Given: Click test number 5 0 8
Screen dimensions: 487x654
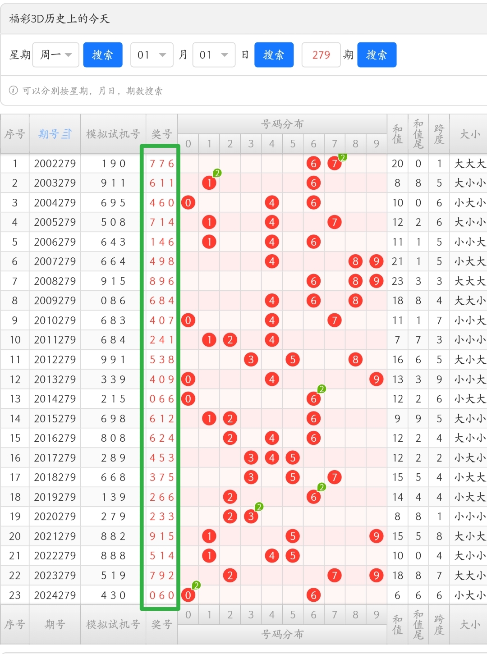Looking at the screenshot, I should (x=113, y=222).
